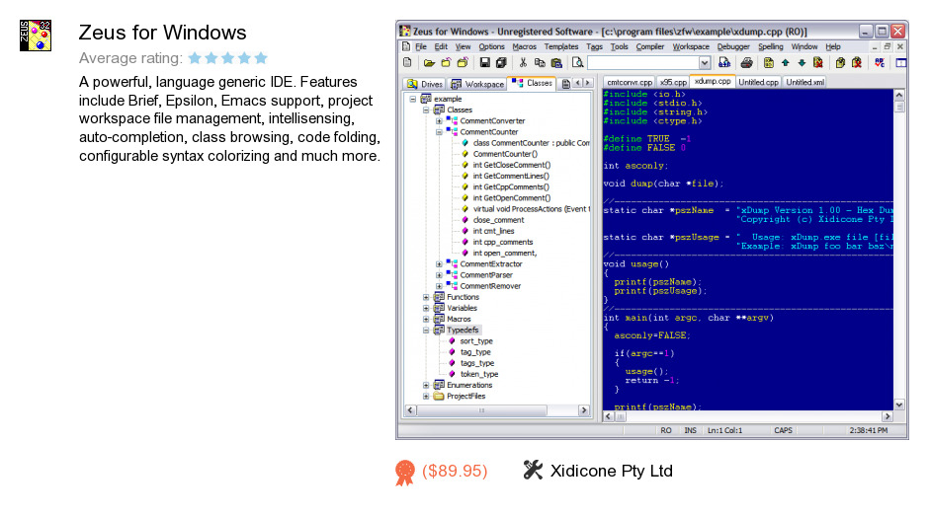Click the Open file folder icon
929x516 pixels.
click(x=429, y=62)
